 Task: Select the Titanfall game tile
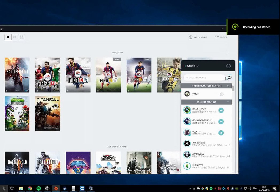(48, 114)
